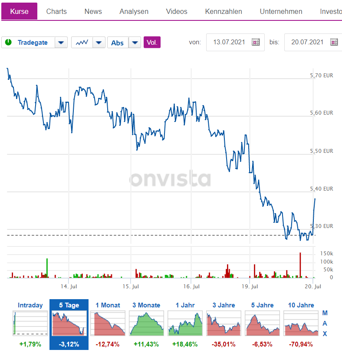This screenshot has height=353, width=342.
Task: Click the 5 Tage mini chart thumbnail
Action: 69,323
